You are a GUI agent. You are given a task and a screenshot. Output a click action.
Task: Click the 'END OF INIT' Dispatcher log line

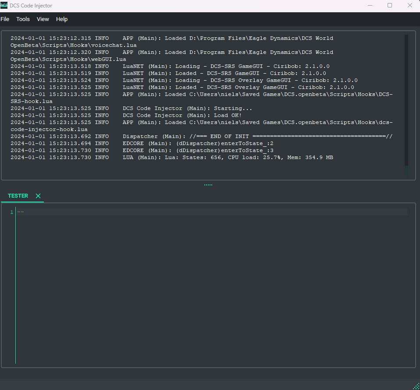pyautogui.click(x=219, y=136)
